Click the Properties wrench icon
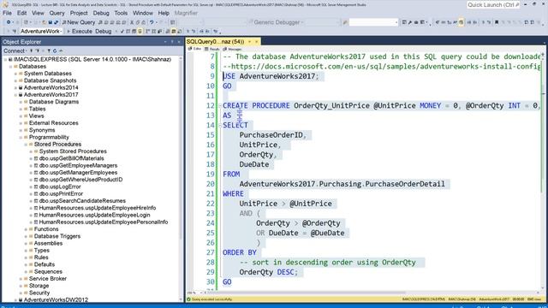 (410, 22)
